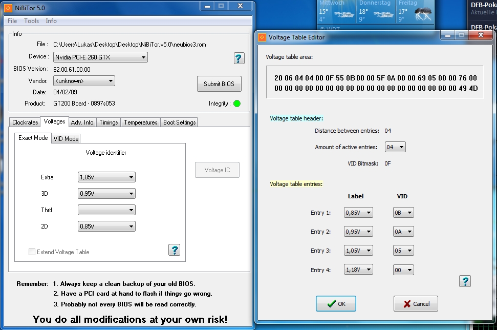Viewport: 497px width, 330px height.
Task: Click the BIOS Version value 62.00.61.00.00
Action: [x=72, y=70]
